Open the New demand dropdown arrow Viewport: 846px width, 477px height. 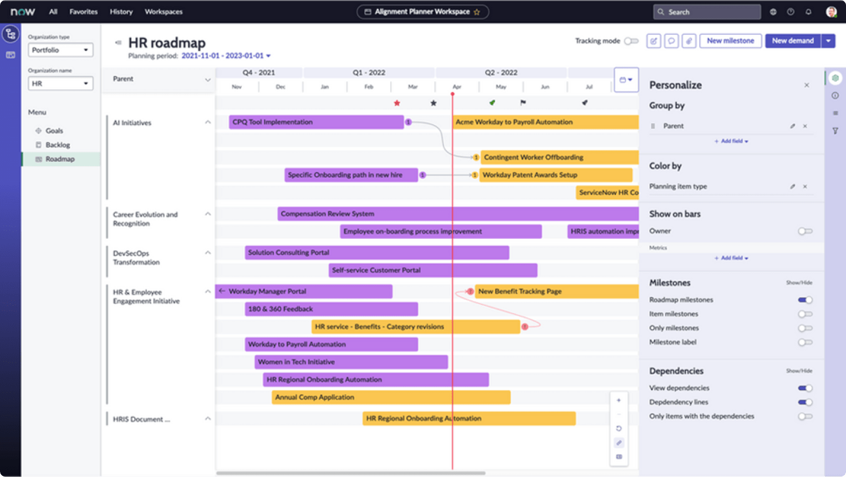[829, 40]
